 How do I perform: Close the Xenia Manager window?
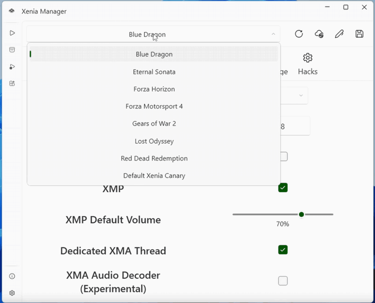[x=364, y=7]
